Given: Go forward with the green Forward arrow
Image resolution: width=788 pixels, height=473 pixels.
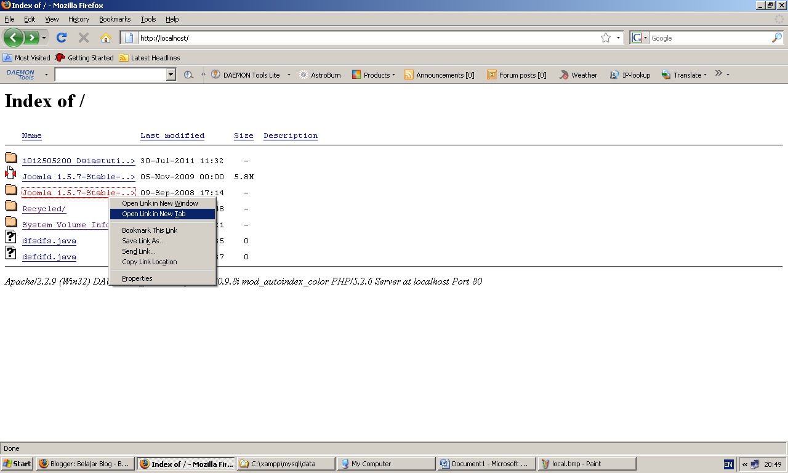Looking at the screenshot, I should click(x=31, y=38).
